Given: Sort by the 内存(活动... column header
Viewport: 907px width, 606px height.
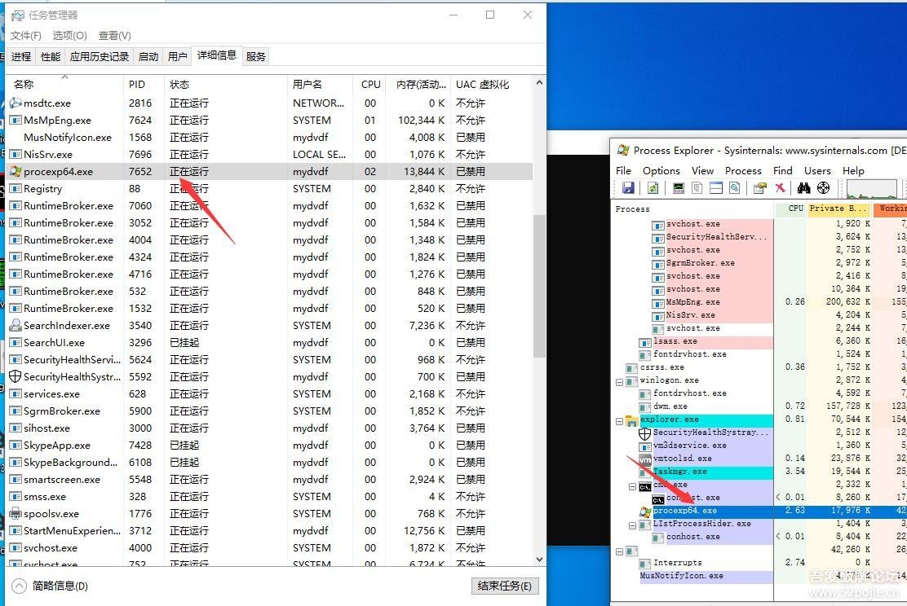Looking at the screenshot, I should pyautogui.click(x=420, y=85).
